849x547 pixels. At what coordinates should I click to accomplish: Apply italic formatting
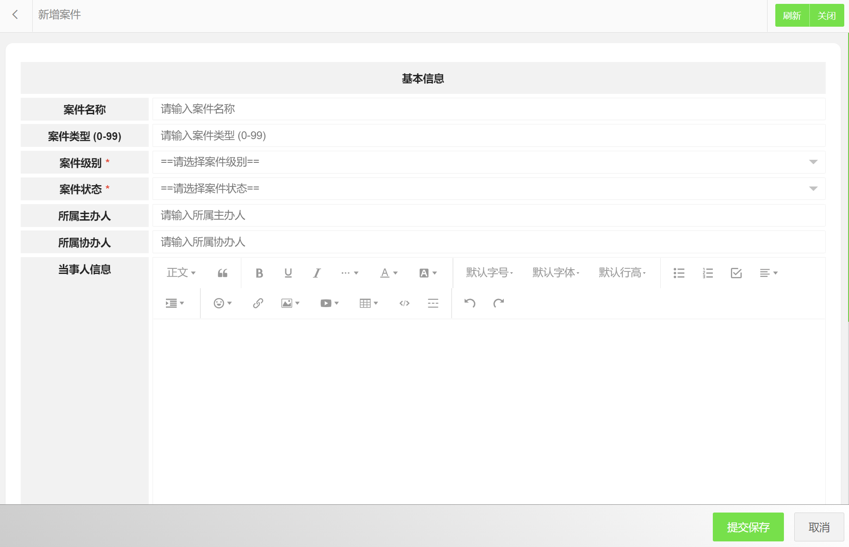tap(317, 273)
